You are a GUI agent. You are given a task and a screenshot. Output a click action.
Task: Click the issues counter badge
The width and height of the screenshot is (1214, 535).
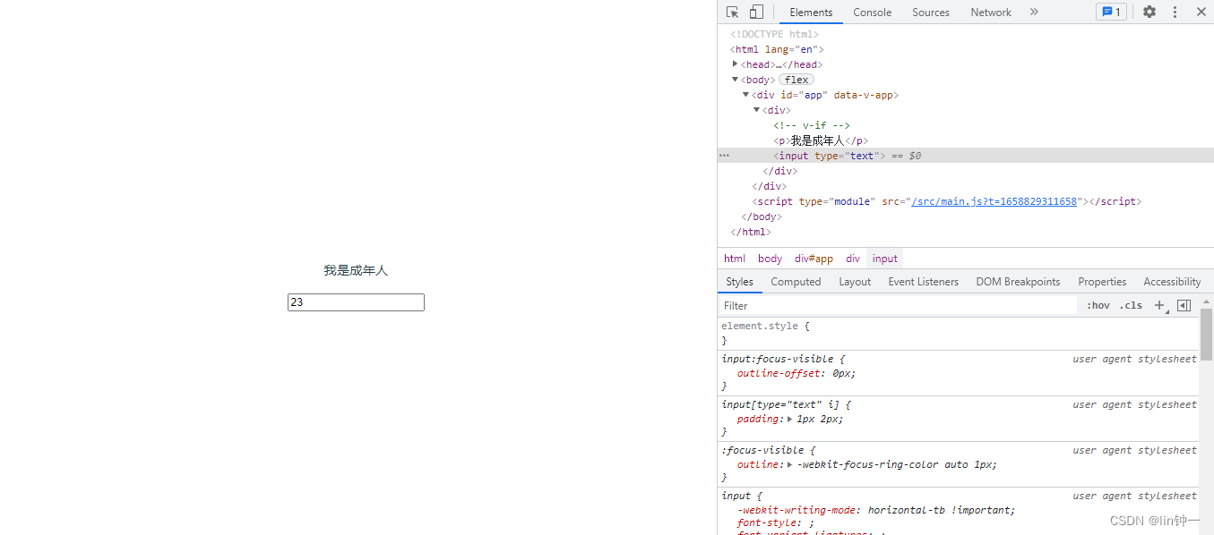[1111, 12]
